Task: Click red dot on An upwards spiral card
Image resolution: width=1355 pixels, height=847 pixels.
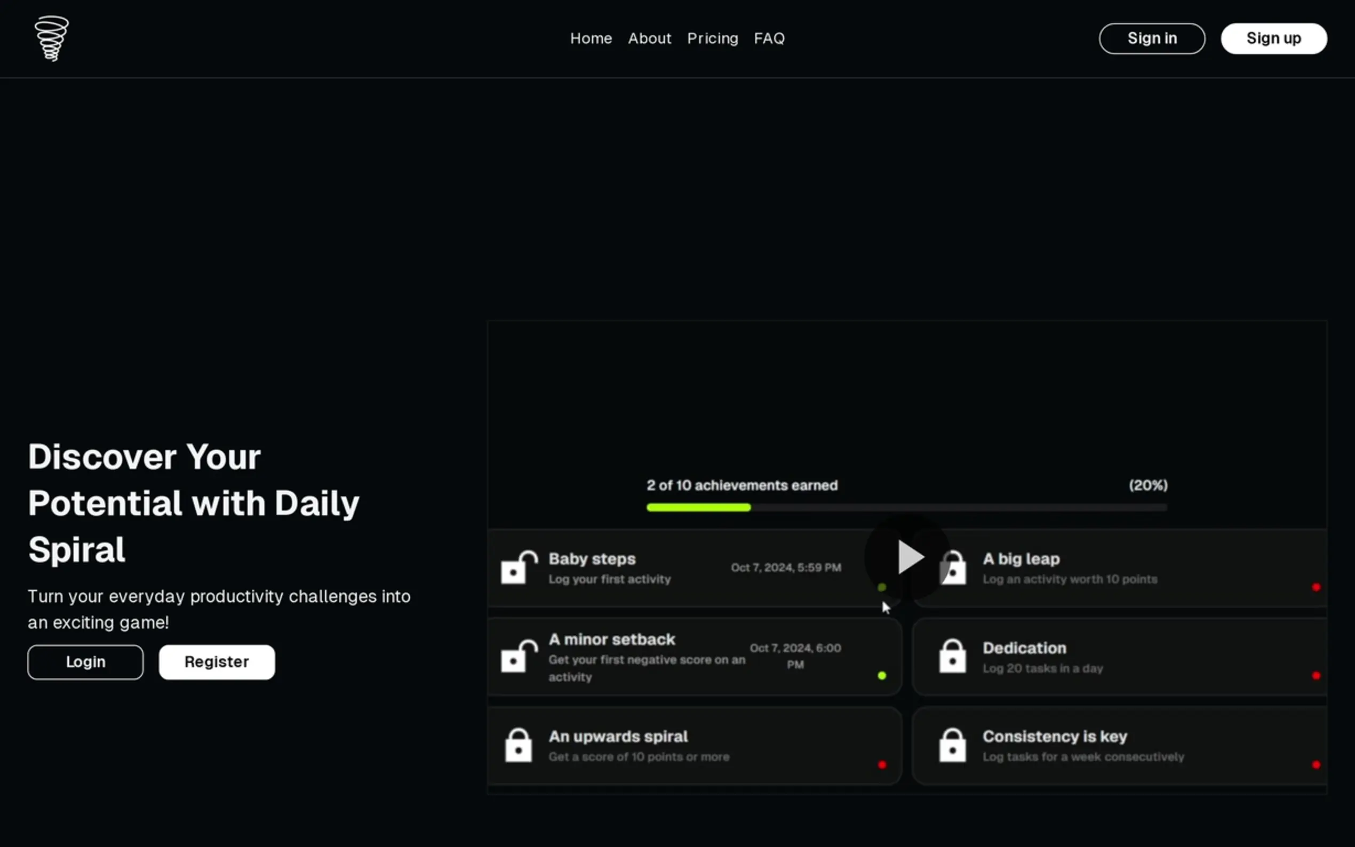Action: (882, 765)
